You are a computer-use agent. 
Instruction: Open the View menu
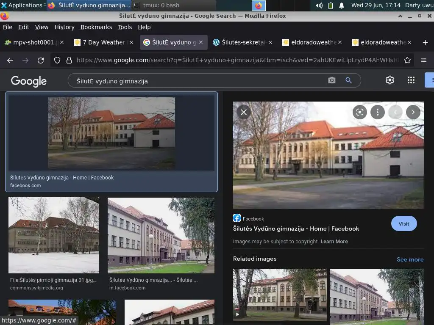coord(42,27)
